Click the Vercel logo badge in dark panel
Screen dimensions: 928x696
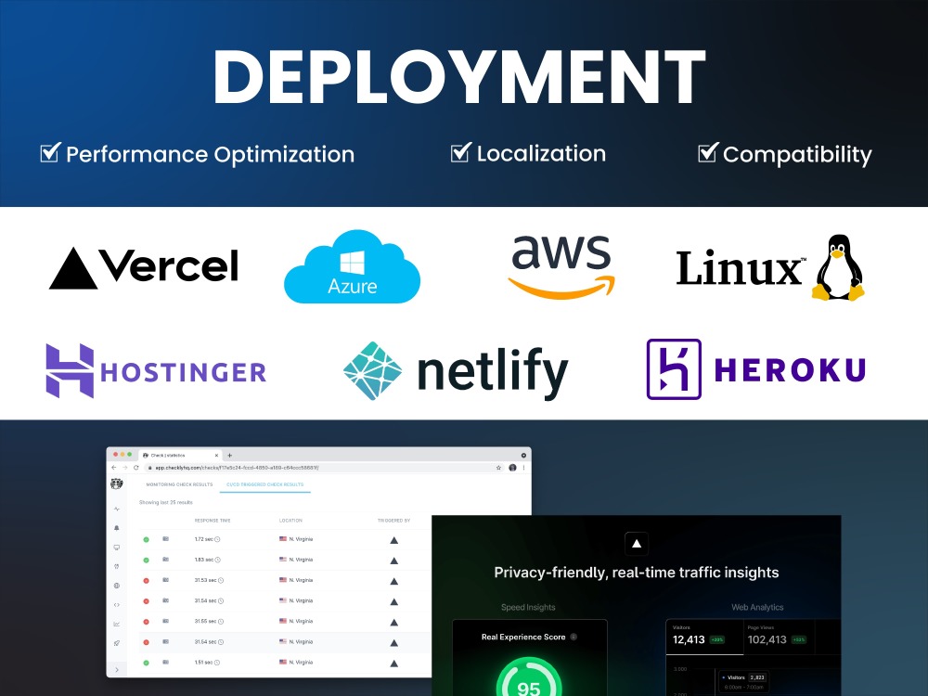pyautogui.click(x=637, y=544)
